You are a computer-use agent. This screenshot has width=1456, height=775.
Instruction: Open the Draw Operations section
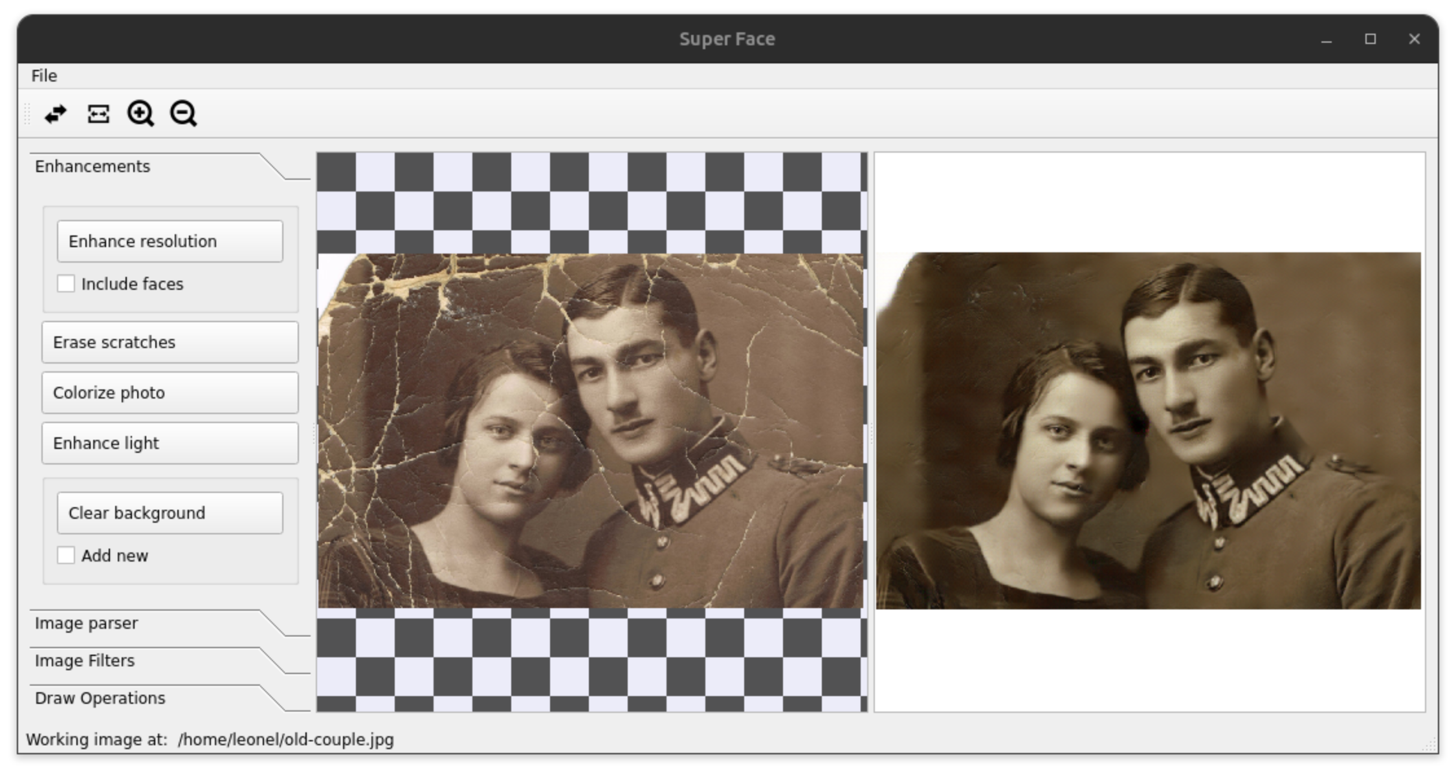pyautogui.click(x=100, y=698)
